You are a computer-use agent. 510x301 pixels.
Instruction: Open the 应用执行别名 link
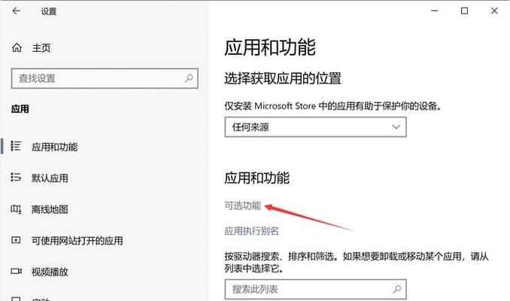click(251, 231)
